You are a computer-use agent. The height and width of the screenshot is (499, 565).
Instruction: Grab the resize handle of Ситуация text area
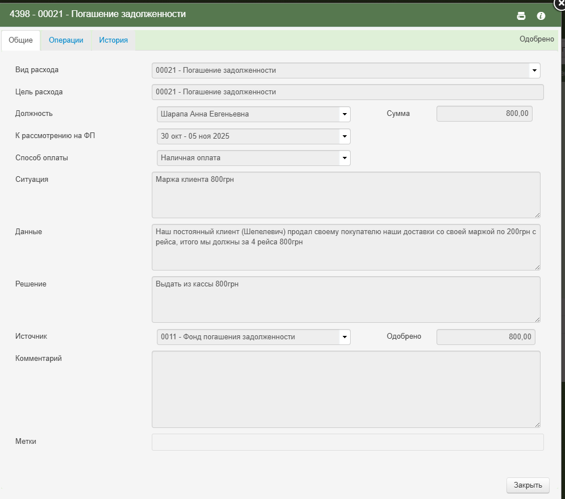(x=537, y=215)
